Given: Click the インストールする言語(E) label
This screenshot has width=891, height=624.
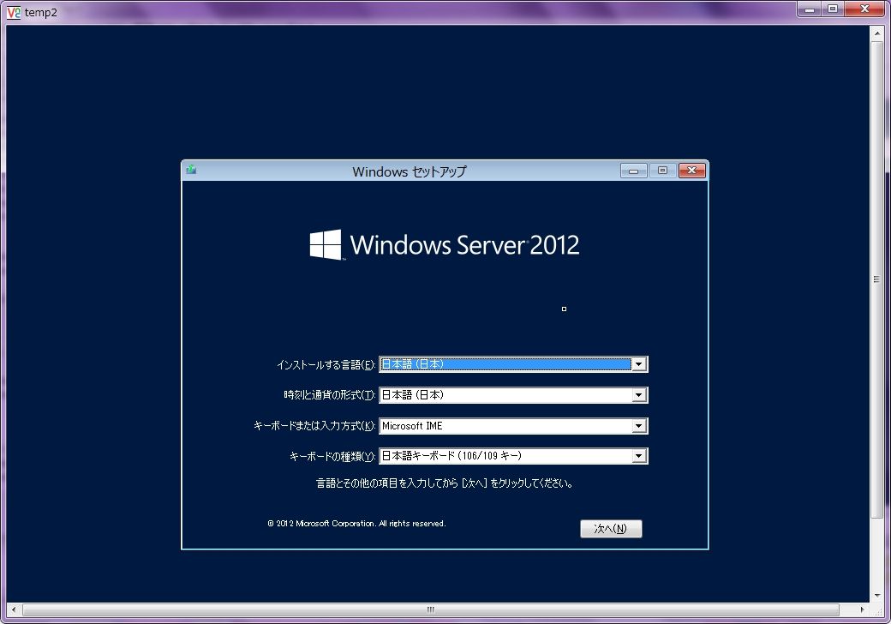Looking at the screenshot, I should 326,365.
